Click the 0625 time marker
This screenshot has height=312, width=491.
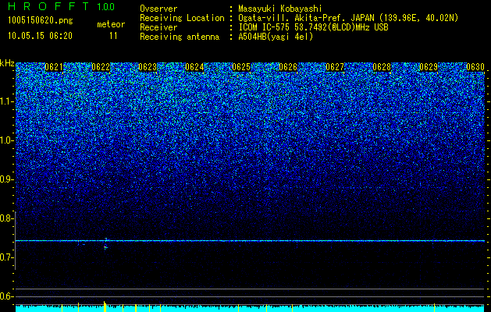click(x=241, y=67)
